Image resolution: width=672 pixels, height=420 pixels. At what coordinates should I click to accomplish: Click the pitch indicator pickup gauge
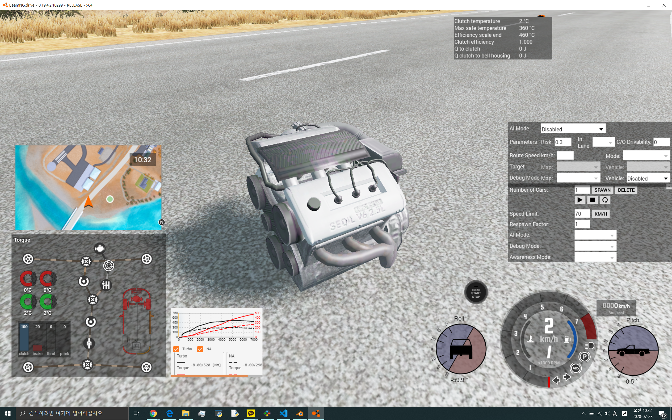click(633, 350)
